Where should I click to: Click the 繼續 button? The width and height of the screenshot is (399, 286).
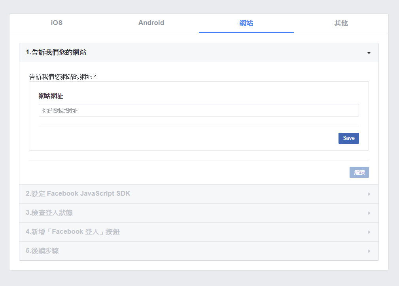[359, 172]
